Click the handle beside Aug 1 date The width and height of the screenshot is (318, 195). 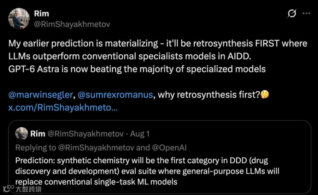(86, 134)
